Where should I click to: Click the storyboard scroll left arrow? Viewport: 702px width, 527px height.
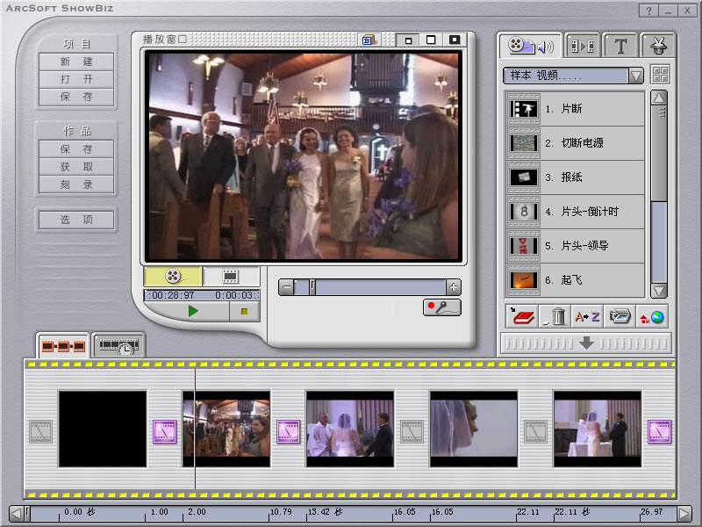tap(16, 514)
